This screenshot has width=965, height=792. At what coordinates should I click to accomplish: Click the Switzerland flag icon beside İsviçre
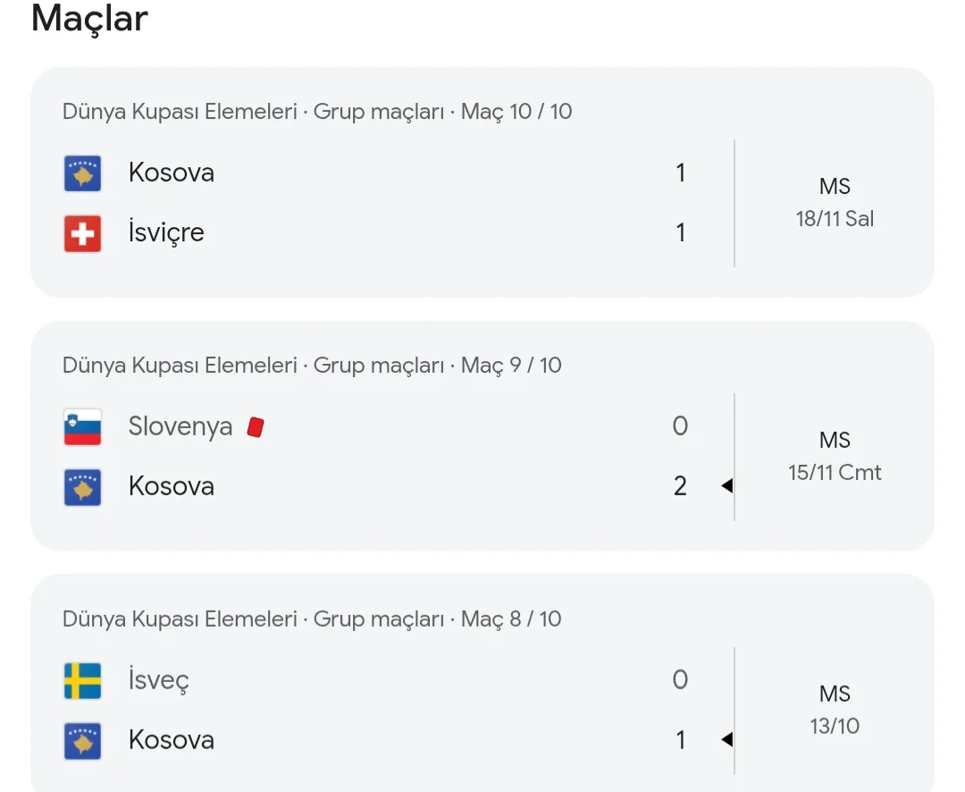pos(82,233)
